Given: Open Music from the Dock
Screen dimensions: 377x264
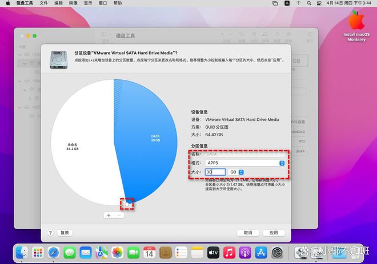Looking at the screenshot, I should (229, 253).
